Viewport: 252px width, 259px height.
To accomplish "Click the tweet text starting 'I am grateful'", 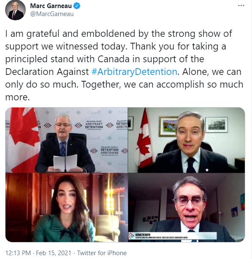I will coord(124,65).
